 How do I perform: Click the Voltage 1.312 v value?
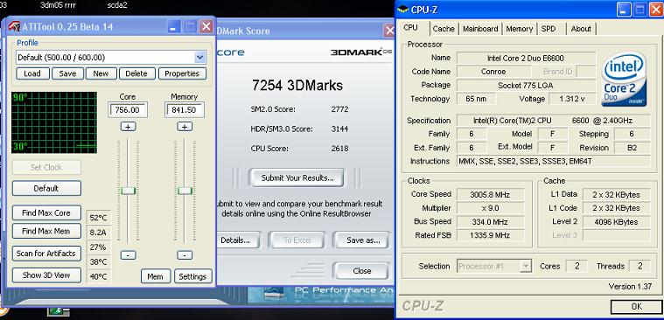pos(572,99)
